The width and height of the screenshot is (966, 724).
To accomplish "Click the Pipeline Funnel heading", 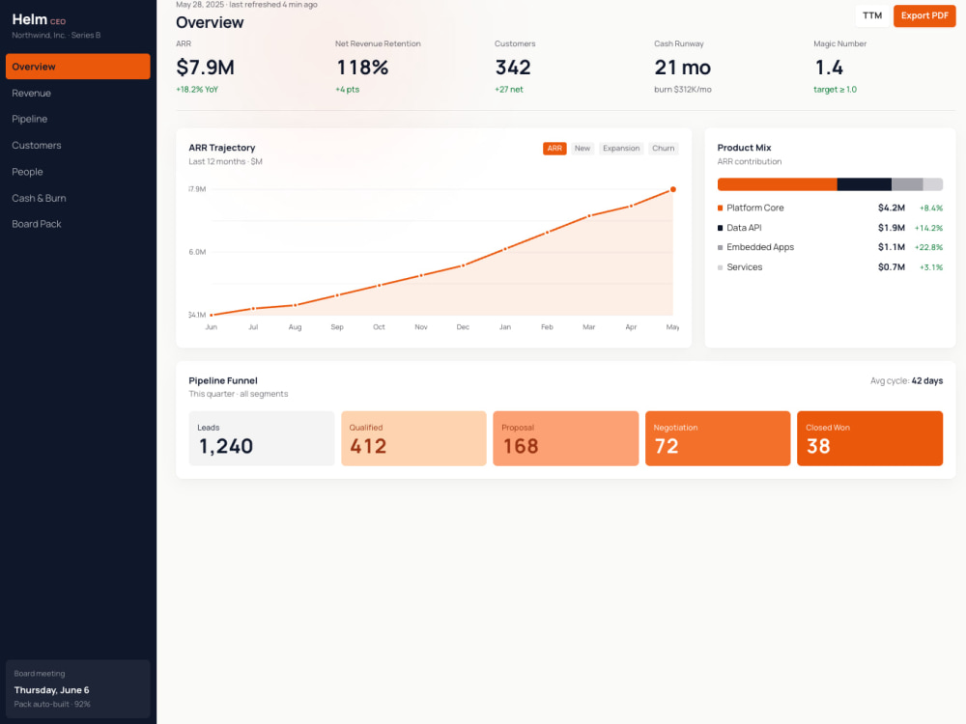I will click(x=223, y=380).
